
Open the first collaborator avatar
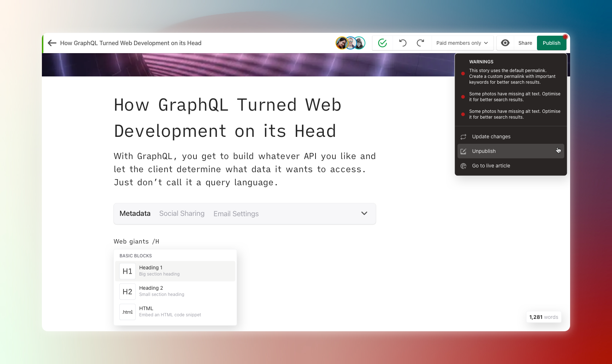coord(342,43)
